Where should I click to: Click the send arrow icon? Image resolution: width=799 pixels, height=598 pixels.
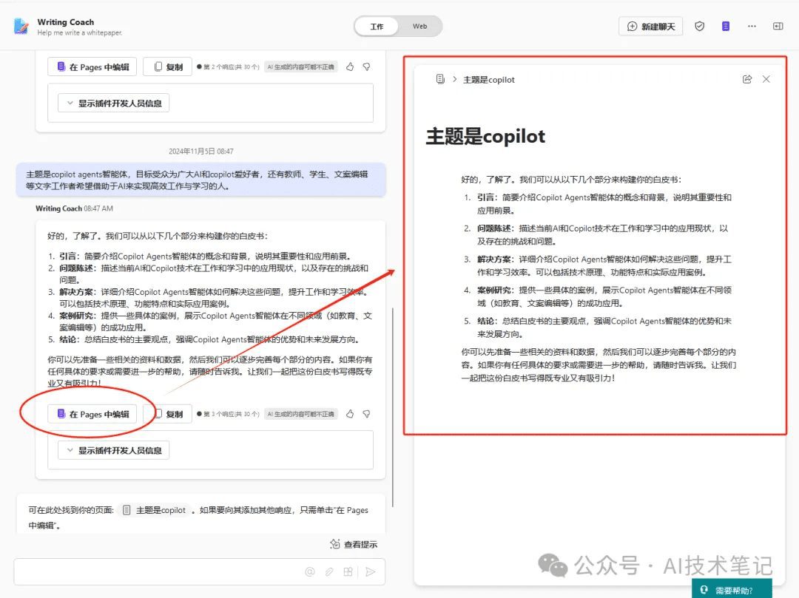(x=371, y=571)
